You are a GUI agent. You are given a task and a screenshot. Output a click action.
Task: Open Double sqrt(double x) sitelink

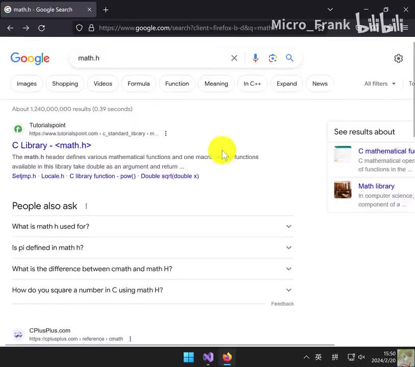pos(170,176)
